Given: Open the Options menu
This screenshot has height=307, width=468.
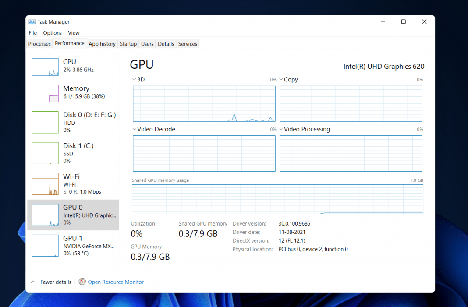Looking at the screenshot, I should coord(52,32).
